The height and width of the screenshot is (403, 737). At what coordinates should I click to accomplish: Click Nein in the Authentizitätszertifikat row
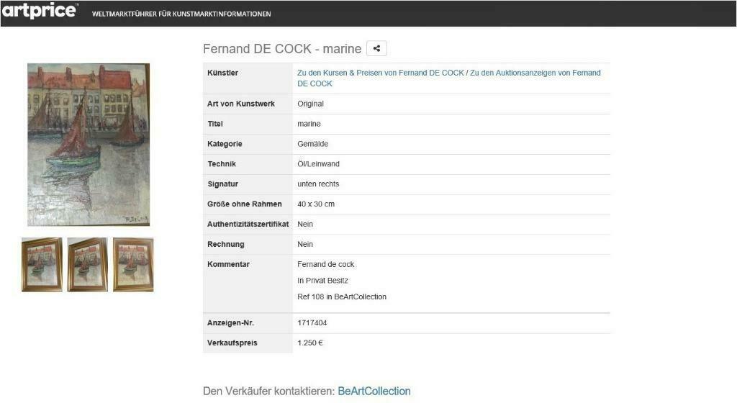305,225
